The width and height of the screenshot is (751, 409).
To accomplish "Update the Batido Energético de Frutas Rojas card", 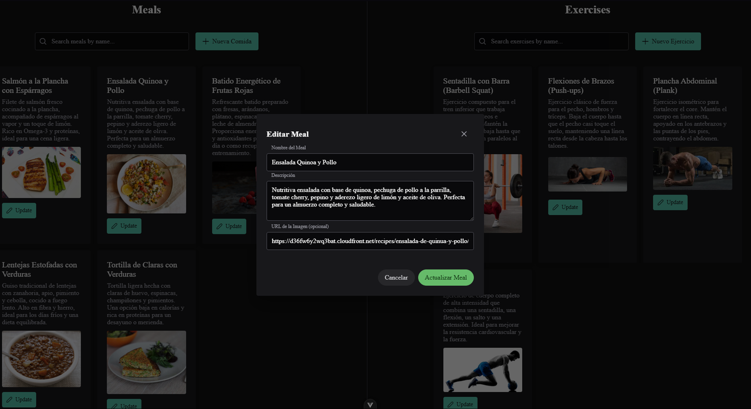I will click(x=229, y=226).
